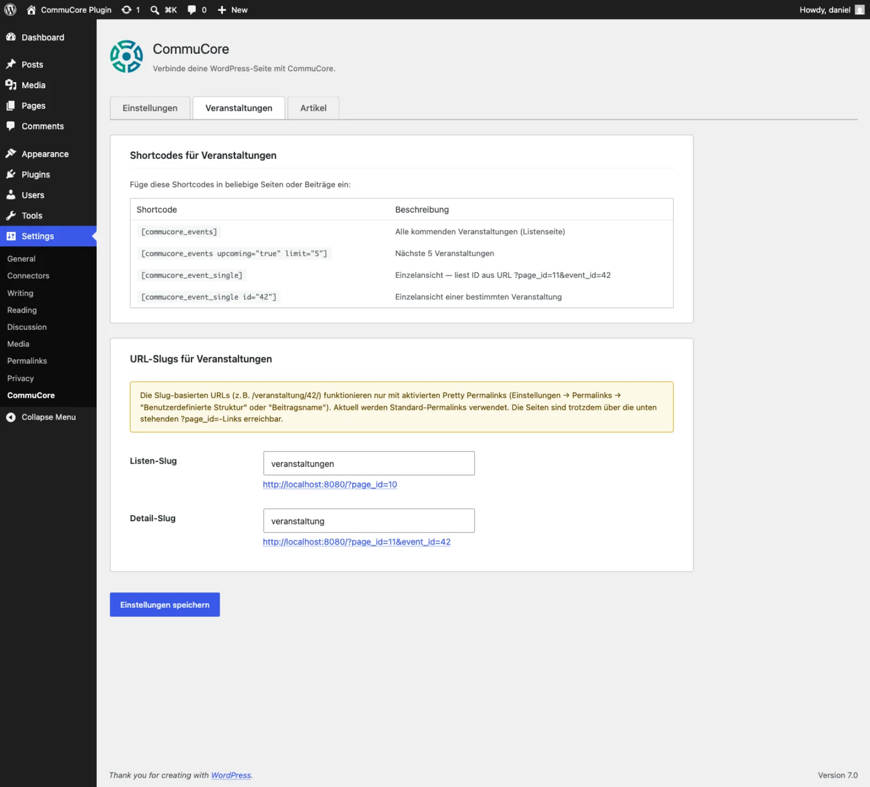The image size is (870, 787).
Task: Click the commucore_event_single id="42" shortcode
Action: point(209,297)
